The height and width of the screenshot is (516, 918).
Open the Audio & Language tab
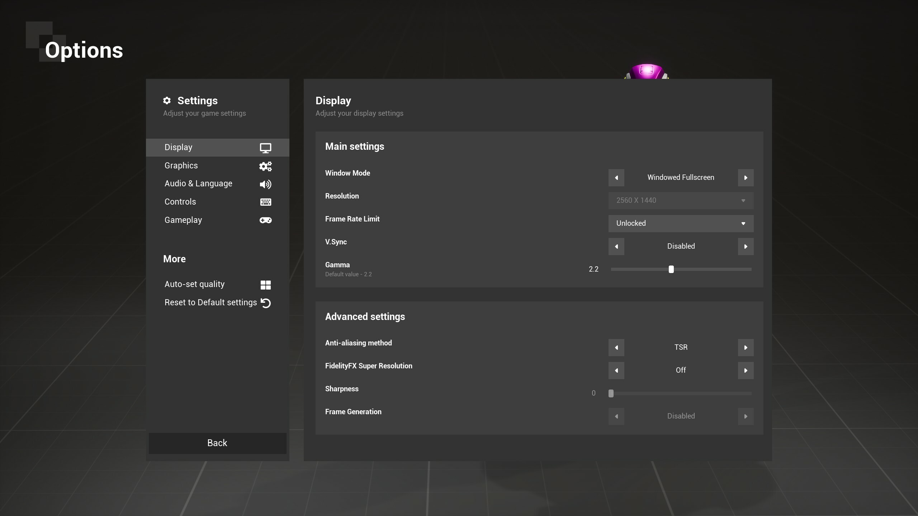[217, 183]
